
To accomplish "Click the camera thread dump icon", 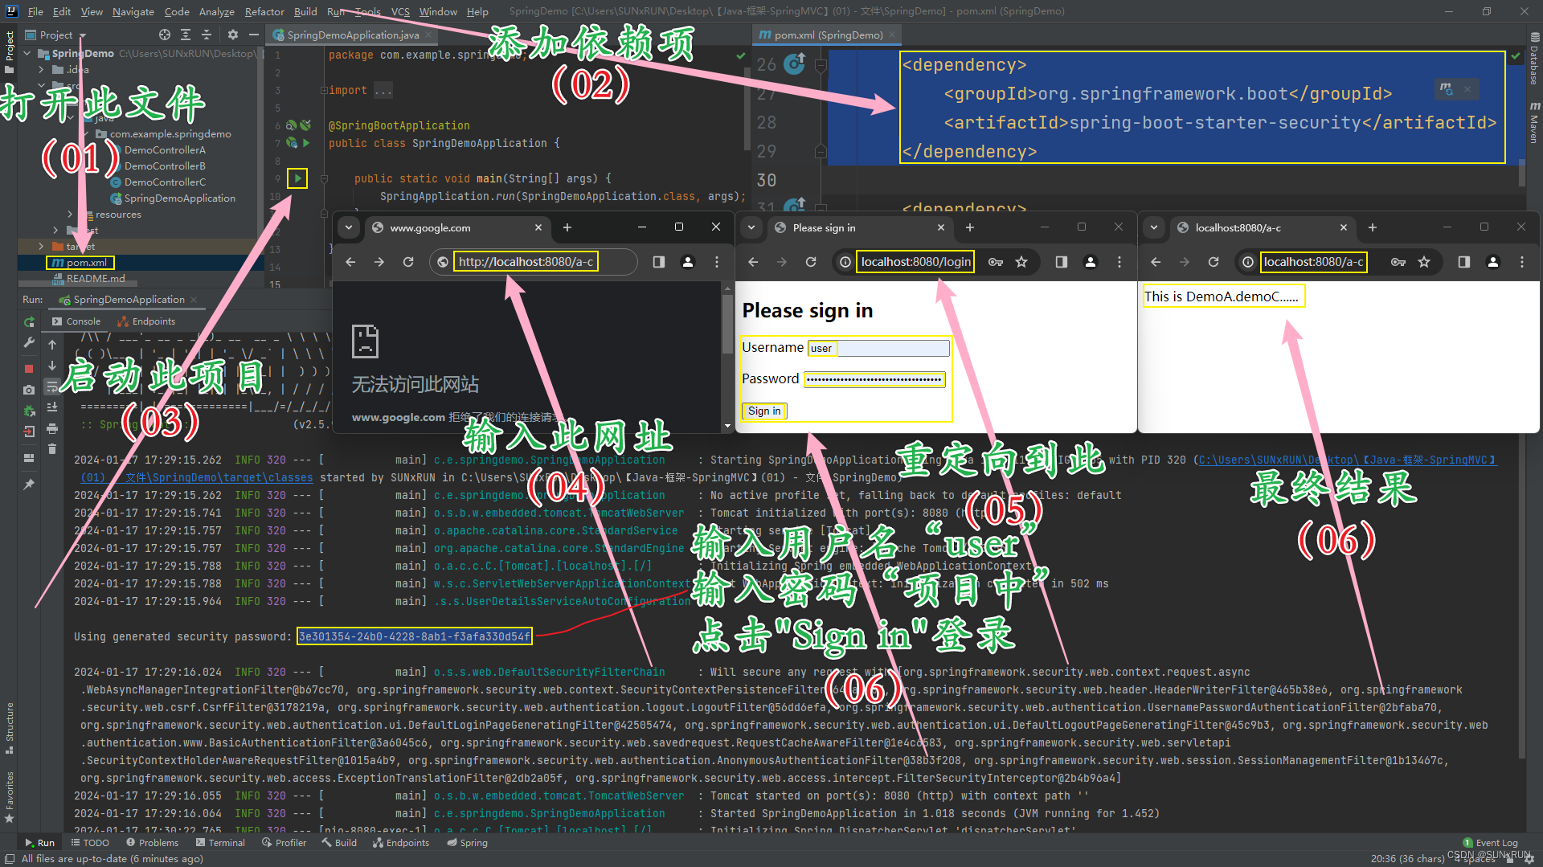I will 29,390.
